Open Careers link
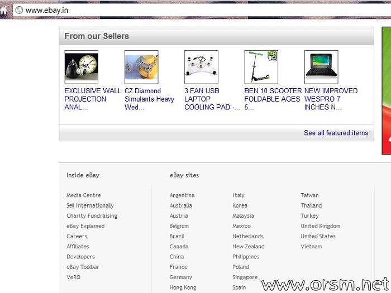The height and width of the screenshot is (293, 391). 77,236
